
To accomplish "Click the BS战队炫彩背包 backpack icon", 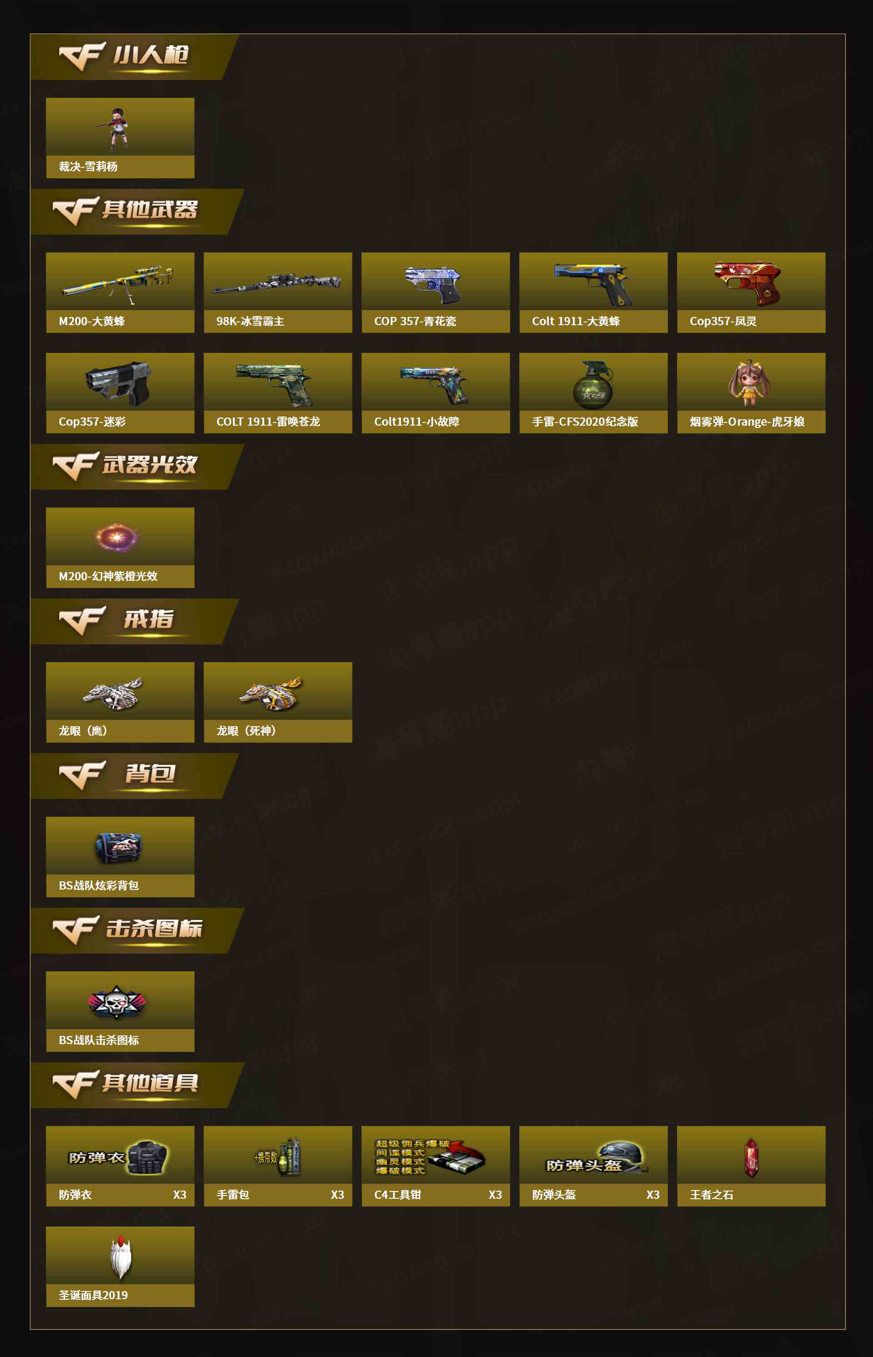I will click(118, 848).
